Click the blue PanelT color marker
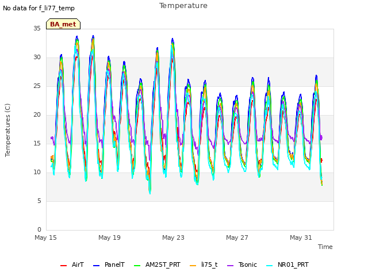This screenshot has width=368, height=276. tap(97, 266)
